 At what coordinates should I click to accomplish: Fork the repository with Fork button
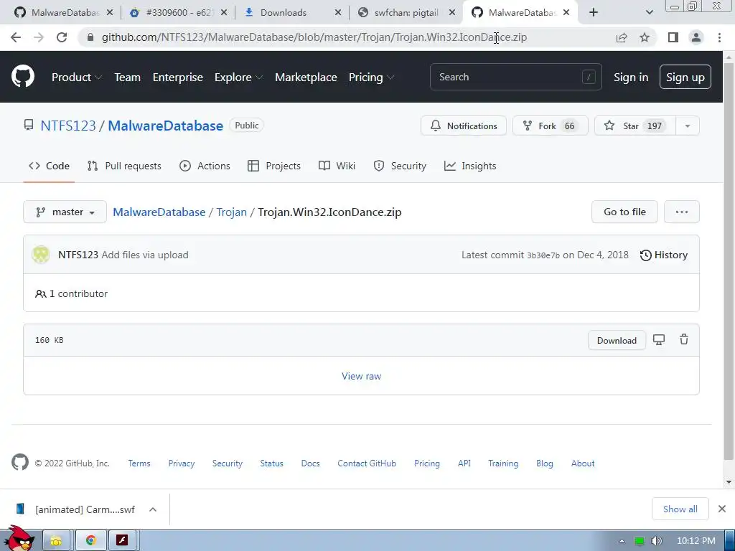coord(551,126)
